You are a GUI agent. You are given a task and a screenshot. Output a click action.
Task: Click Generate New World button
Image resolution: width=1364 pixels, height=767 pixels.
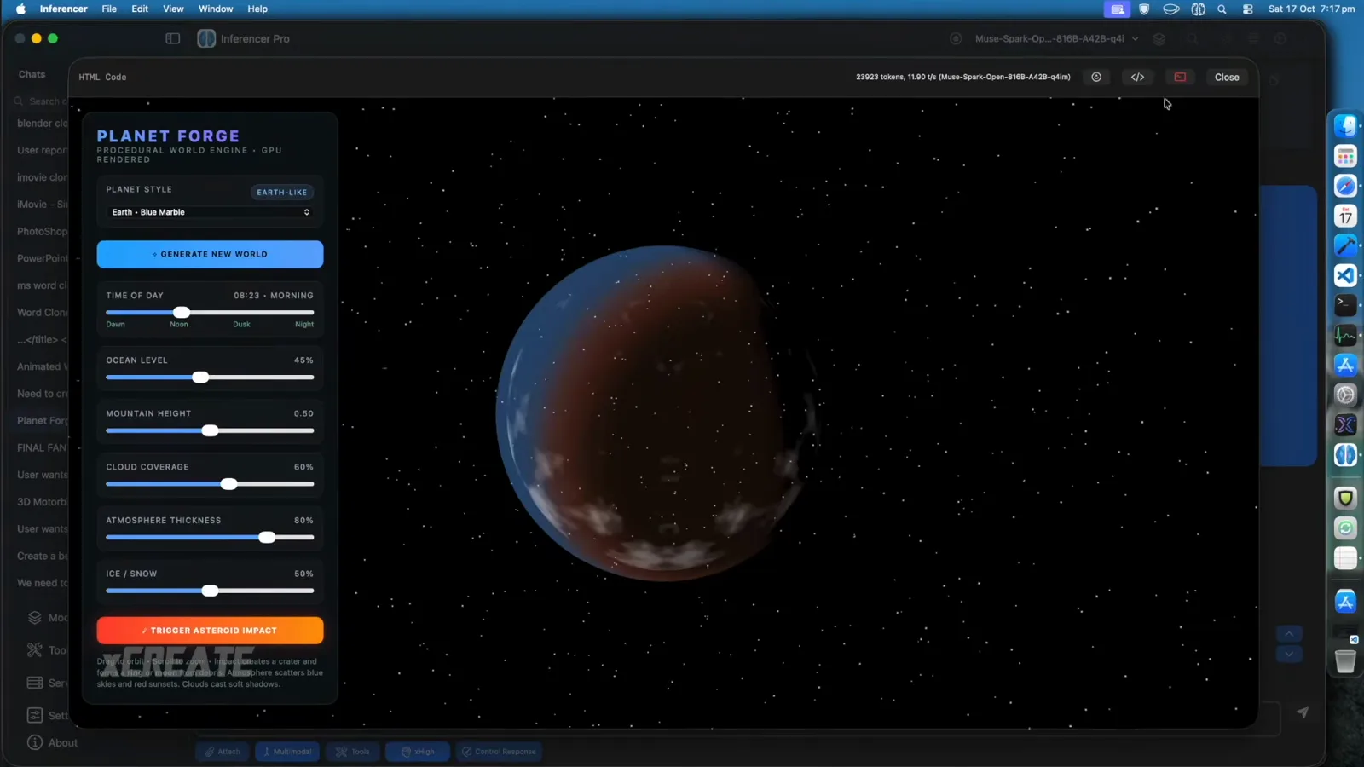coord(210,254)
